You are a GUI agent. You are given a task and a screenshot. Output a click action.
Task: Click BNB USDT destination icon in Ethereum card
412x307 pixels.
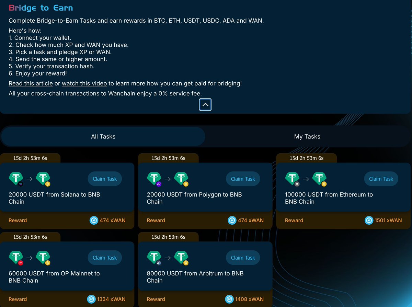tap(320, 179)
